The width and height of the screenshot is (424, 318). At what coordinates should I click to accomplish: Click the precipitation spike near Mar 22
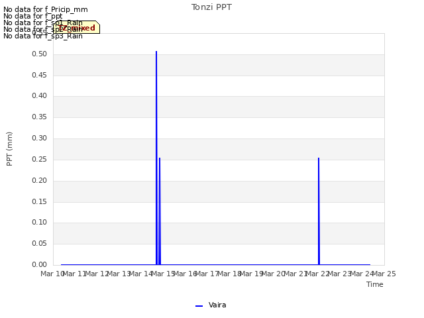point(319,211)
